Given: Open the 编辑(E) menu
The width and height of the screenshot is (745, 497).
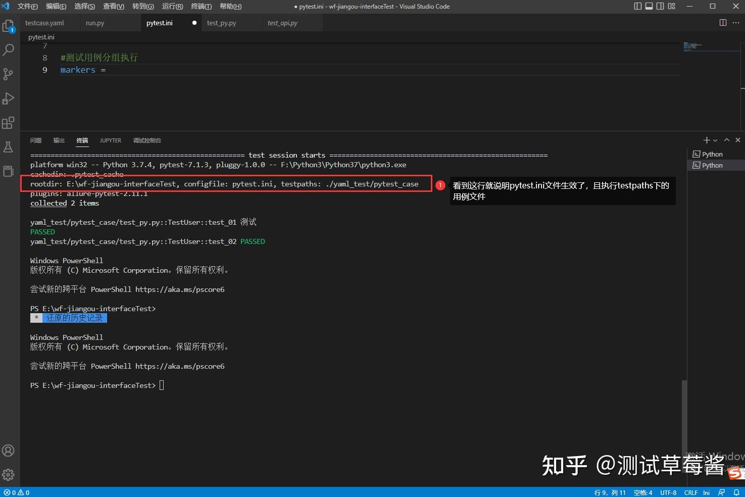Looking at the screenshot, I should [56, 7].
